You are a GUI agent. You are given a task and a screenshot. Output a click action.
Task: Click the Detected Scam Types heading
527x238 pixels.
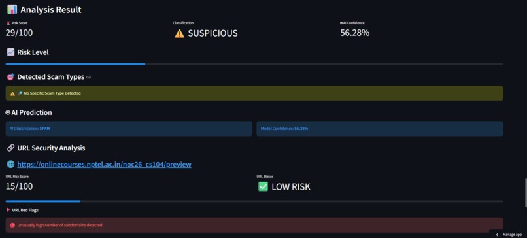(51, 77)
